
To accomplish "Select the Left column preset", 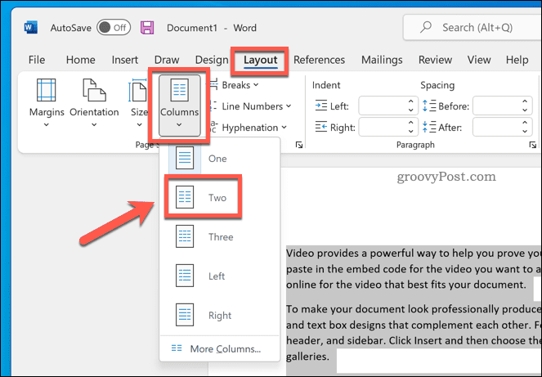I will pos(201,276).
